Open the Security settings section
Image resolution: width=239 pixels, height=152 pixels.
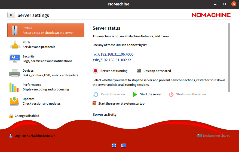point(46,59)
